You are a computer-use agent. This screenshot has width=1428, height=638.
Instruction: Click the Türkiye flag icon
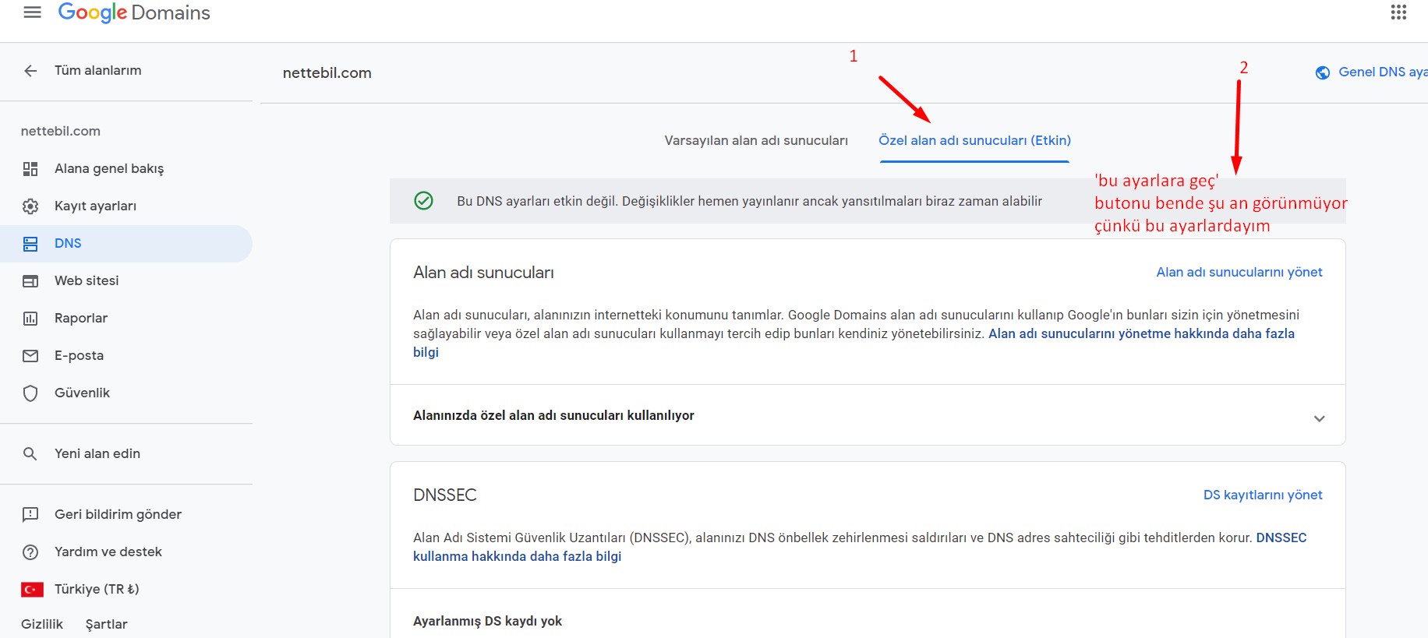point(32,590)
